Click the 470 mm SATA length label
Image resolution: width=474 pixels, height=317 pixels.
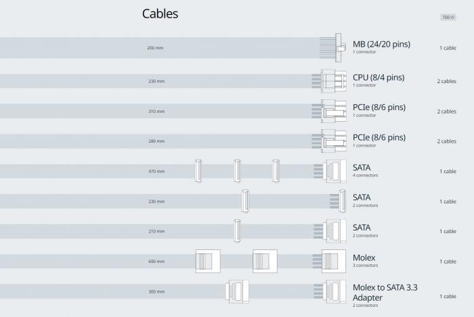[x=156, y=171]
